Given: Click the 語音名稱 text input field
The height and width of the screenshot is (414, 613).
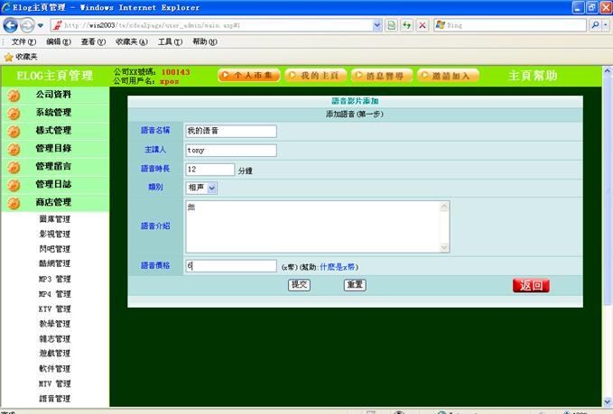Looking at the screenshot, I should [x=230, y=131].
